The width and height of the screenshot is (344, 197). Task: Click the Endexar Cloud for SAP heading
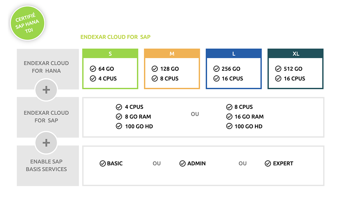pyautogui.click(x=116, y=37)
